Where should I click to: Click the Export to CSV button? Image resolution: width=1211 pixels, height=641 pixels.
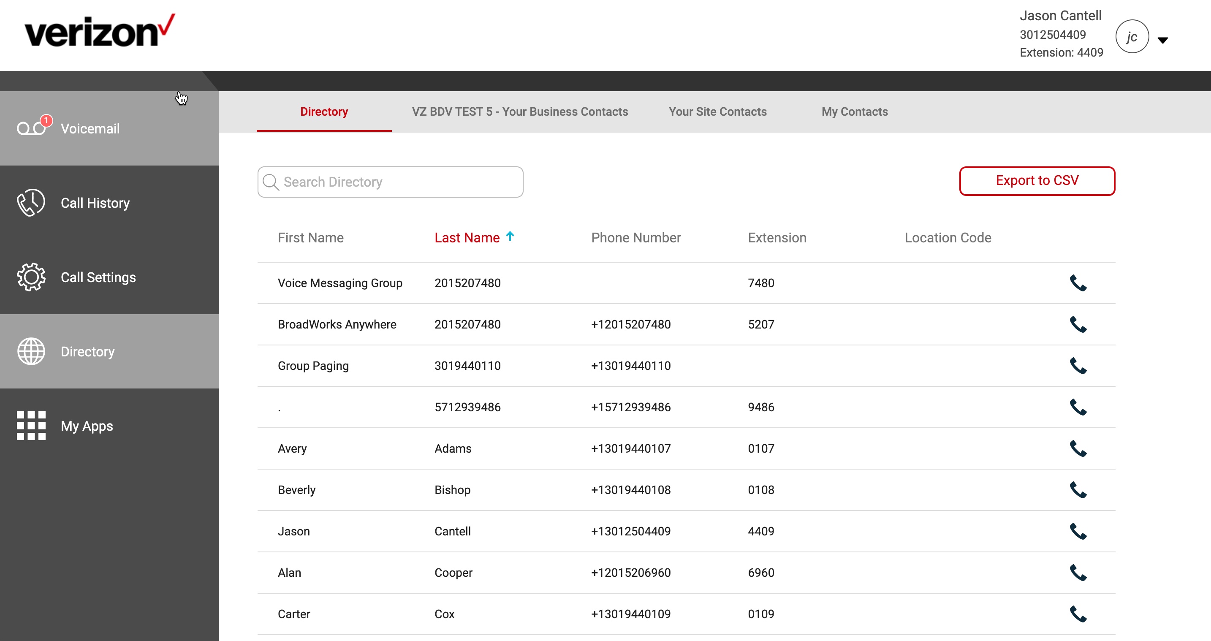[1037, 180]
